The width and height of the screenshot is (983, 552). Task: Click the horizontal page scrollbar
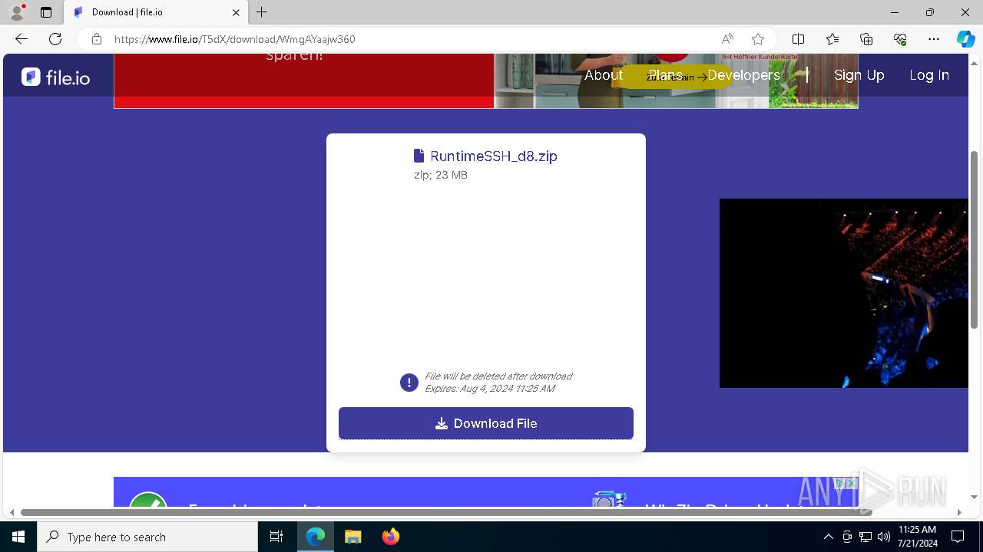[446, 512]
